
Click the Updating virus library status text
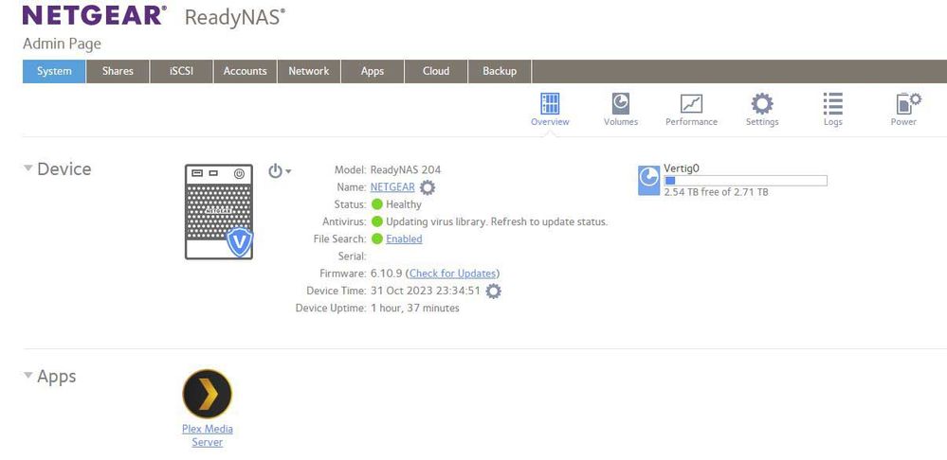[x=497, y=221]
